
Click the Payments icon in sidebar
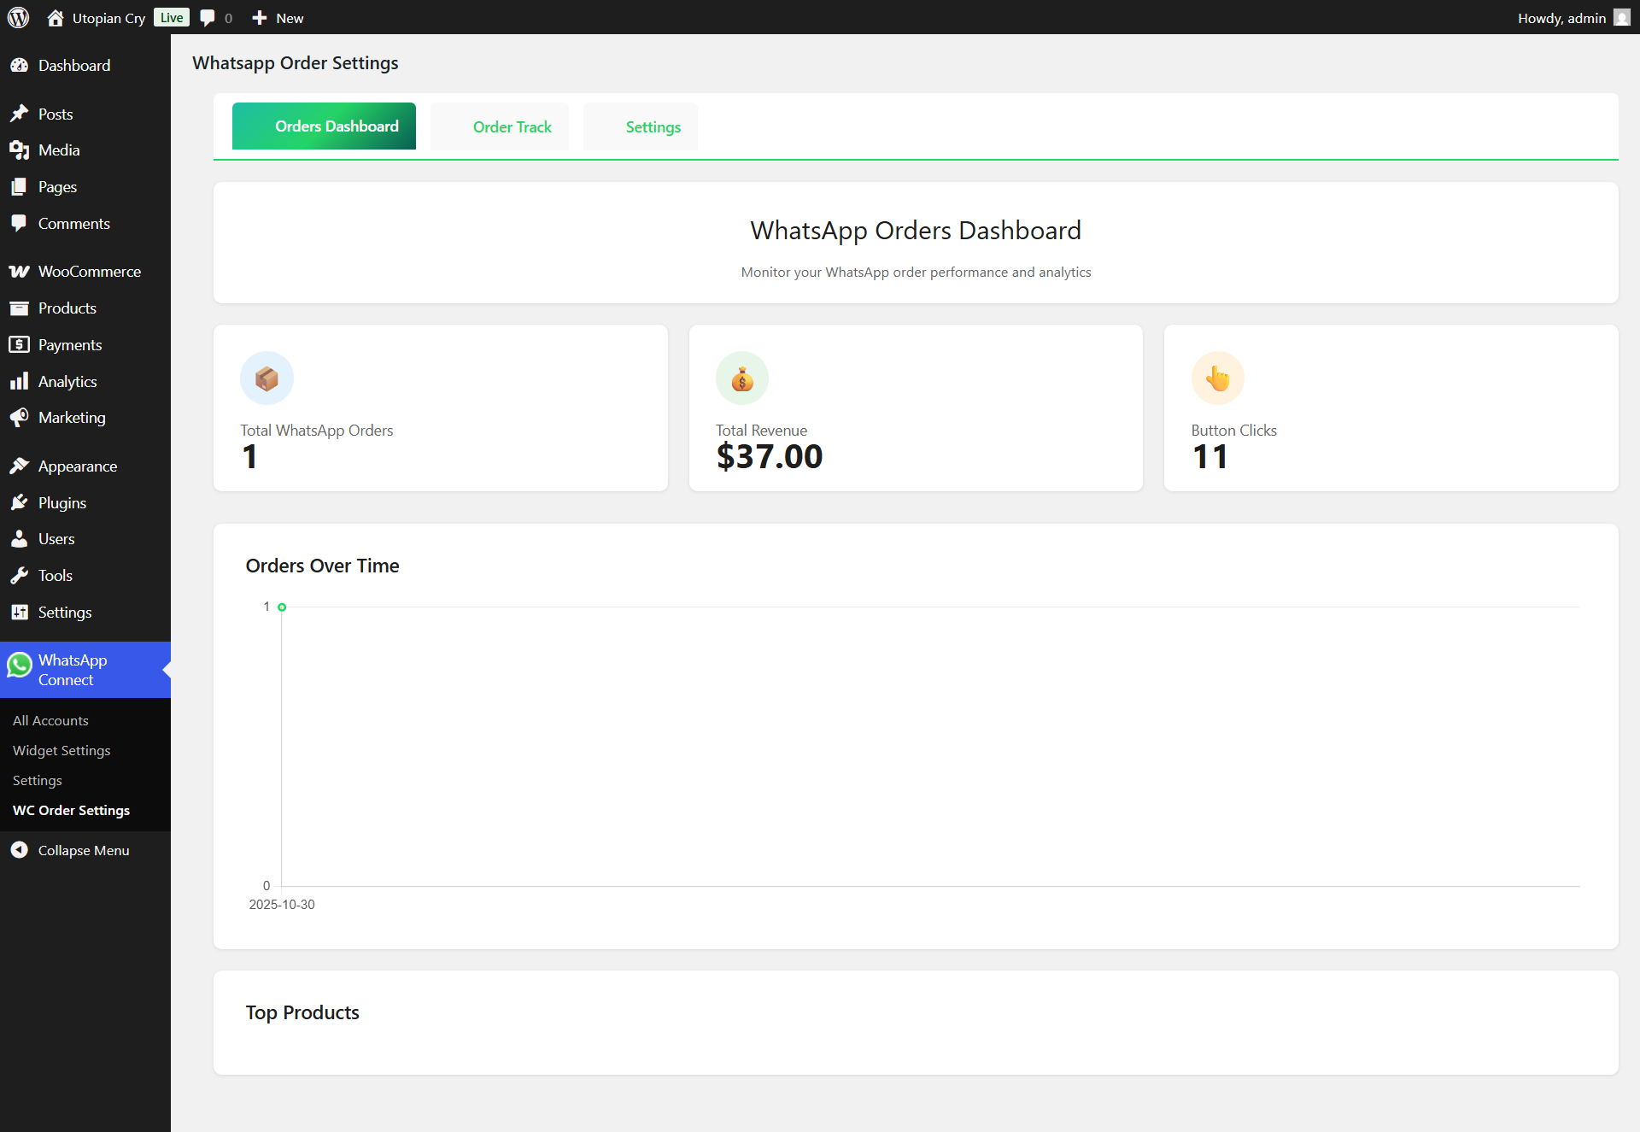click(x=20, y=344)
